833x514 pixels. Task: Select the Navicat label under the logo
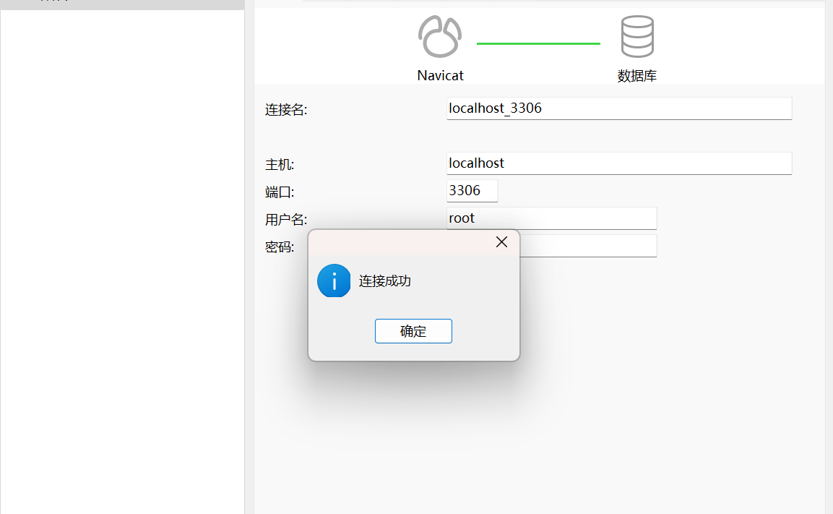pos(439,74)
